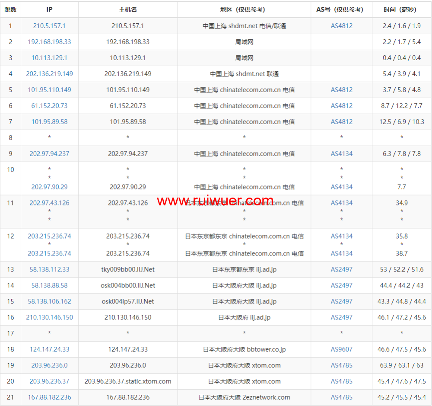Open the 58.138.106.162 IP link
This screenshot has height=406, width=432.
pos(49,301)
